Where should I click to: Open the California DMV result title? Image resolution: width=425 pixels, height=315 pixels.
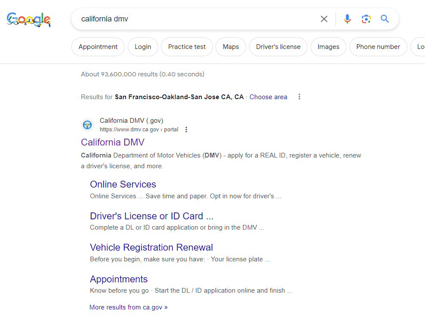[x=113, y=142]
